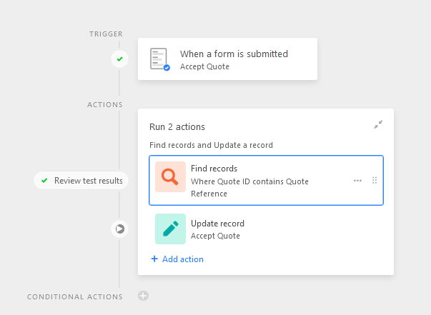Click the Conditional Actions label
The height and width of the screenshot is (315, 431).
75,296
